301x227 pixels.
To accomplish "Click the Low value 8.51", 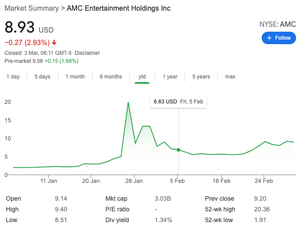I will [61, 220].
